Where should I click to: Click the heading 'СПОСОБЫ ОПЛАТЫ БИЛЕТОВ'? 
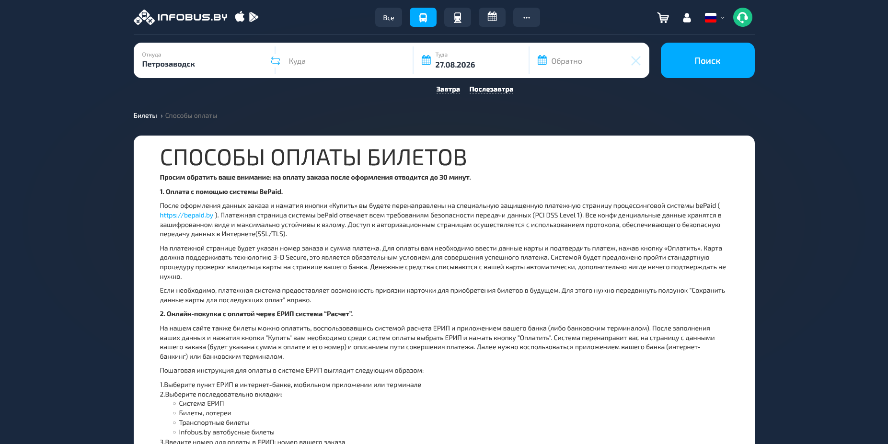pos(313,158)
